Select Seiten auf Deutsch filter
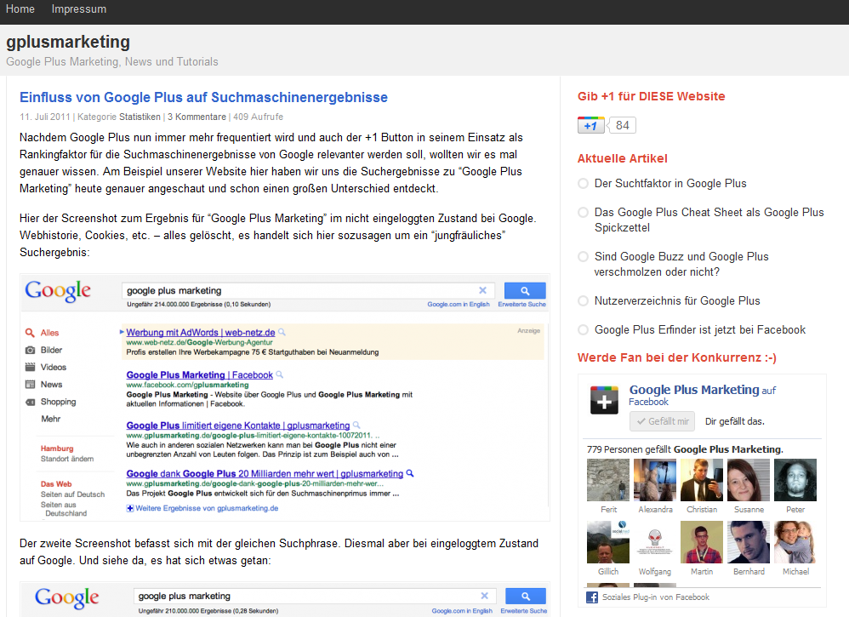 point(72,494)
